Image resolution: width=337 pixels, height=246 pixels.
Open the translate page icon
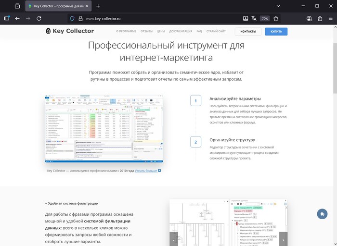click(254, 18)
